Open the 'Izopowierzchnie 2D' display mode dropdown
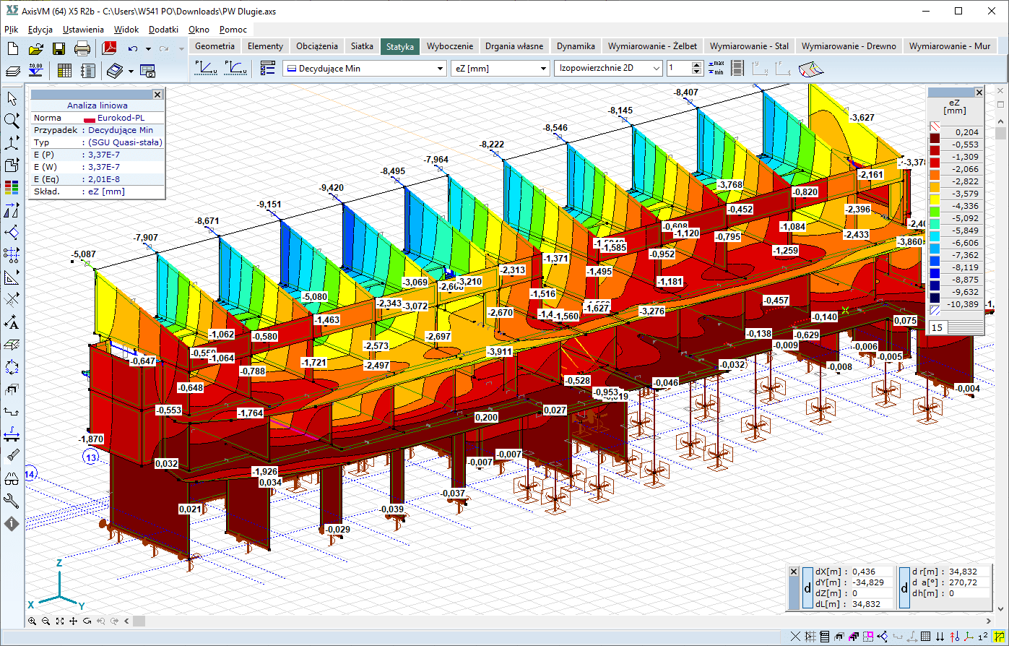The height and width of the screenshot is (646, 1009). [x=656, y=69]
